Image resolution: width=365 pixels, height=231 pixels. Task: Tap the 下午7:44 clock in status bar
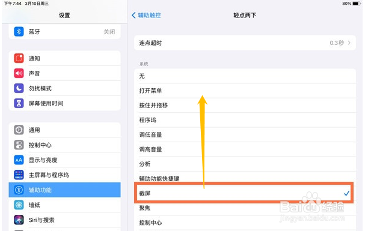13,4
